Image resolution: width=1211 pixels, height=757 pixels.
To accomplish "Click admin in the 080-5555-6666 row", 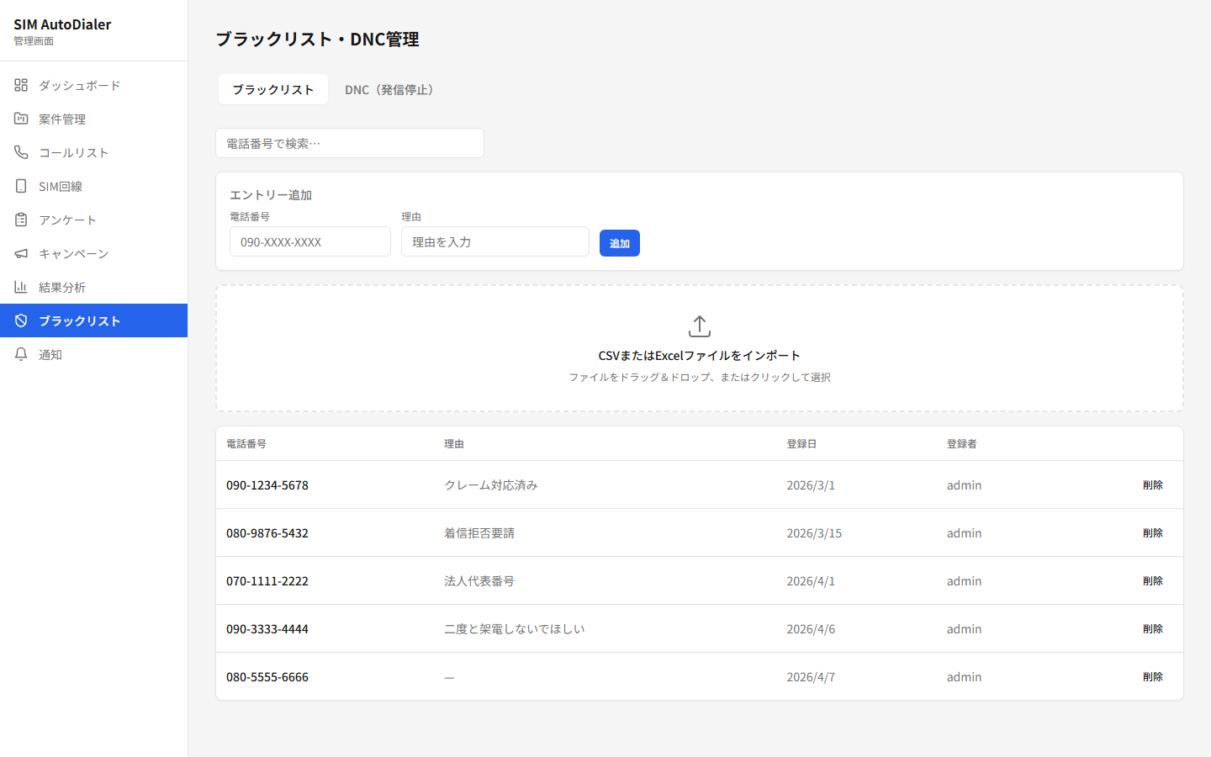I will (965, 677).
